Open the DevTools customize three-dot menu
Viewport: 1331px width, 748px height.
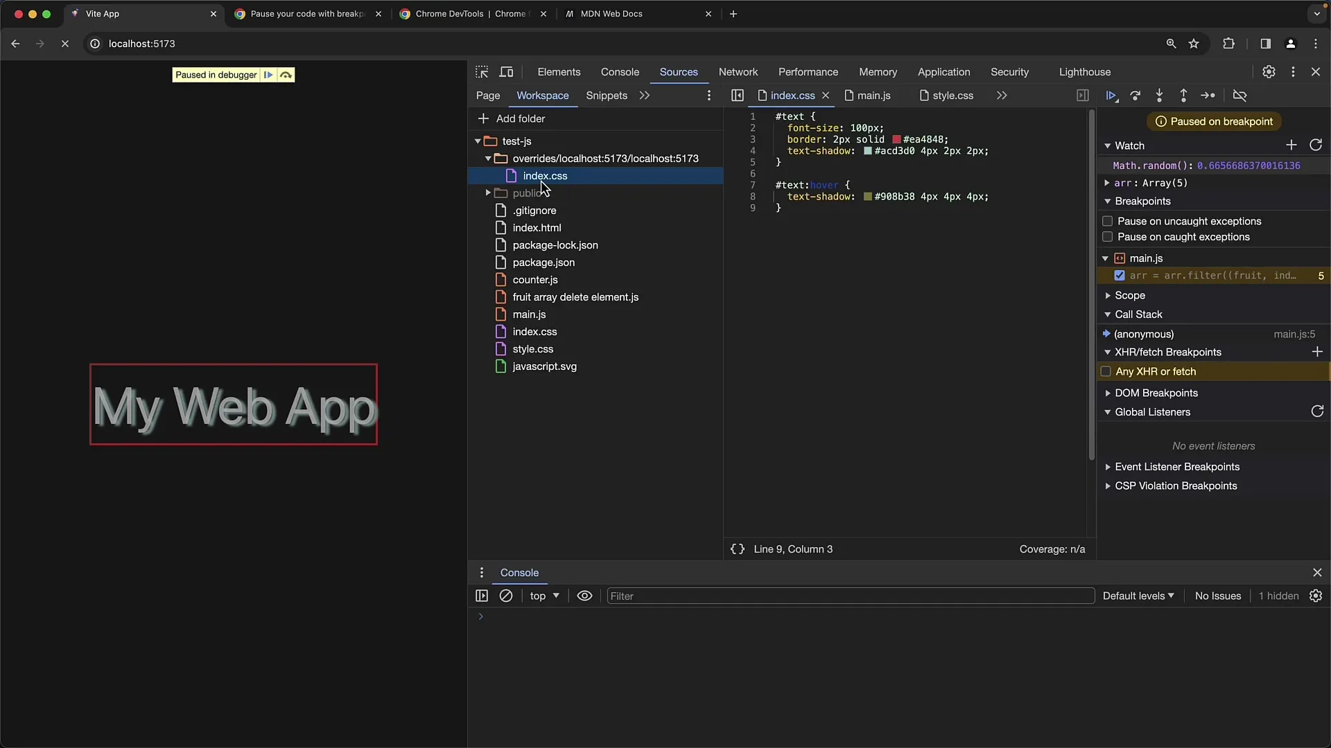(1293, 72)
